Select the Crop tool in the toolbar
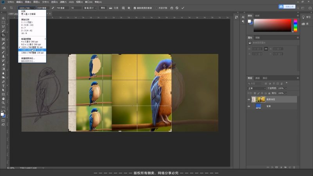Viewport: 313px width, 176px height. pyautogui.click(x=3, y=35)
